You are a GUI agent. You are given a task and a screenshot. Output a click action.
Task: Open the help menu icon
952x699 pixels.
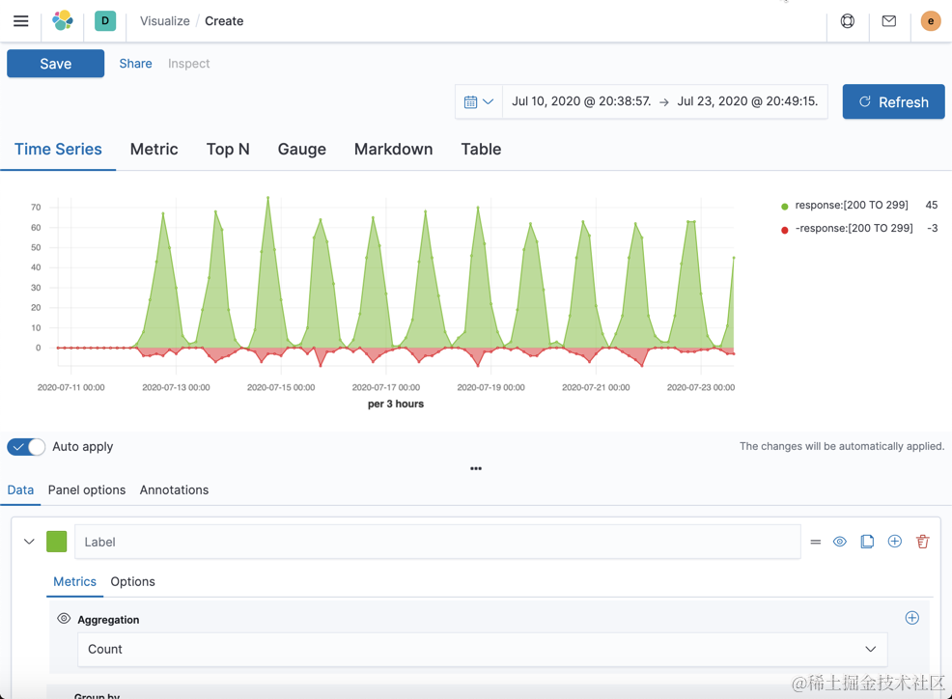pyautogui.click(x=848, y=21)
